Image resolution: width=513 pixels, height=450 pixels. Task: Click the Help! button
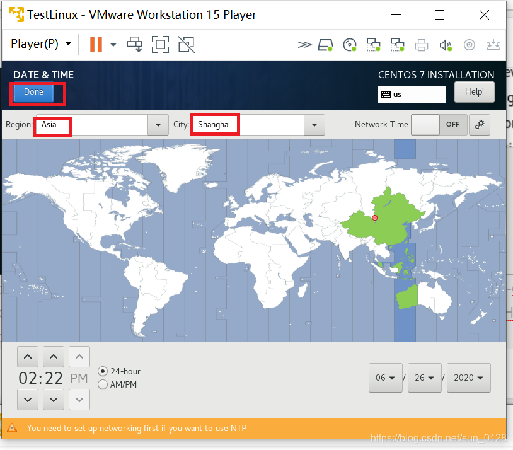pos(475,92)
